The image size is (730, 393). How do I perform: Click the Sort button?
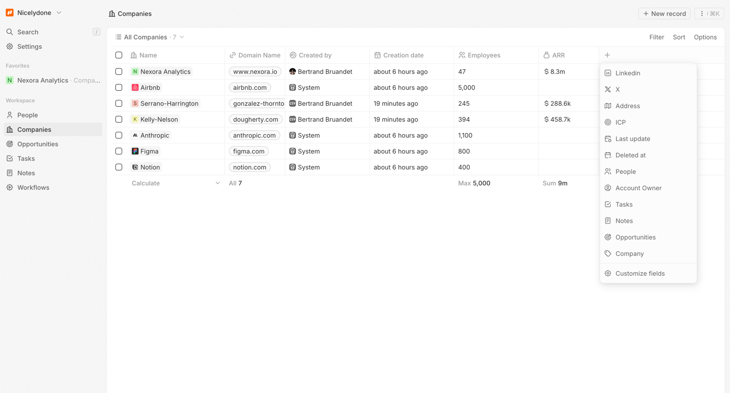coord(679,37)
